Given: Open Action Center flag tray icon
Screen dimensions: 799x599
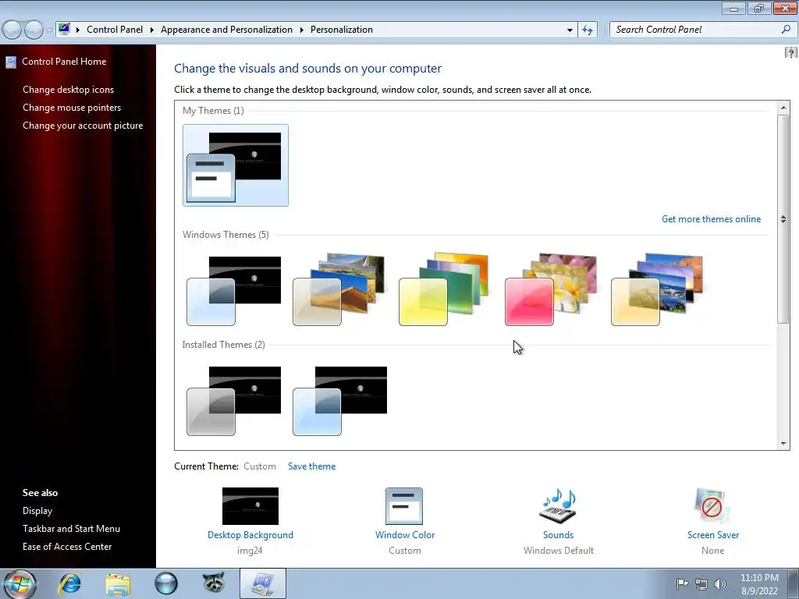Looking at the screenshot, I should [682, 583].
